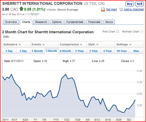Click the Add to Watchlist icon

121,9
